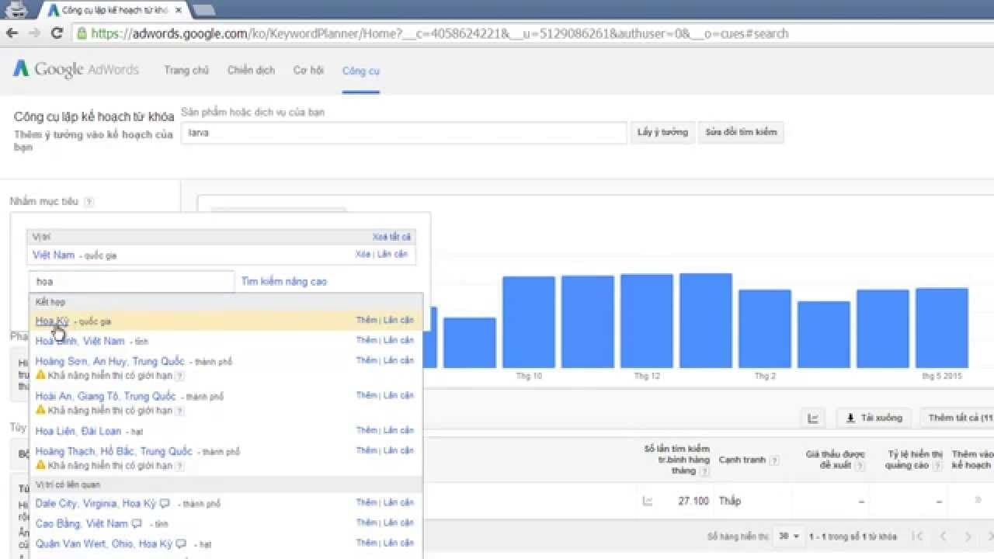Open the Tìm kiếm nâng cao link

(x=284, y=282)
